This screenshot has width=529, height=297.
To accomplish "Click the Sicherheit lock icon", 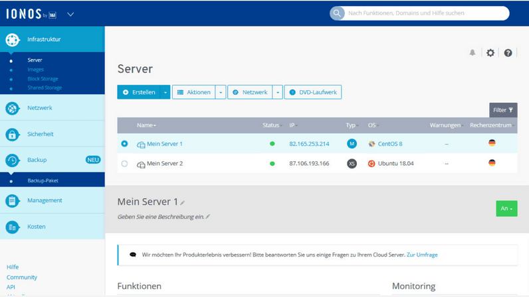I will click(13, 135).
